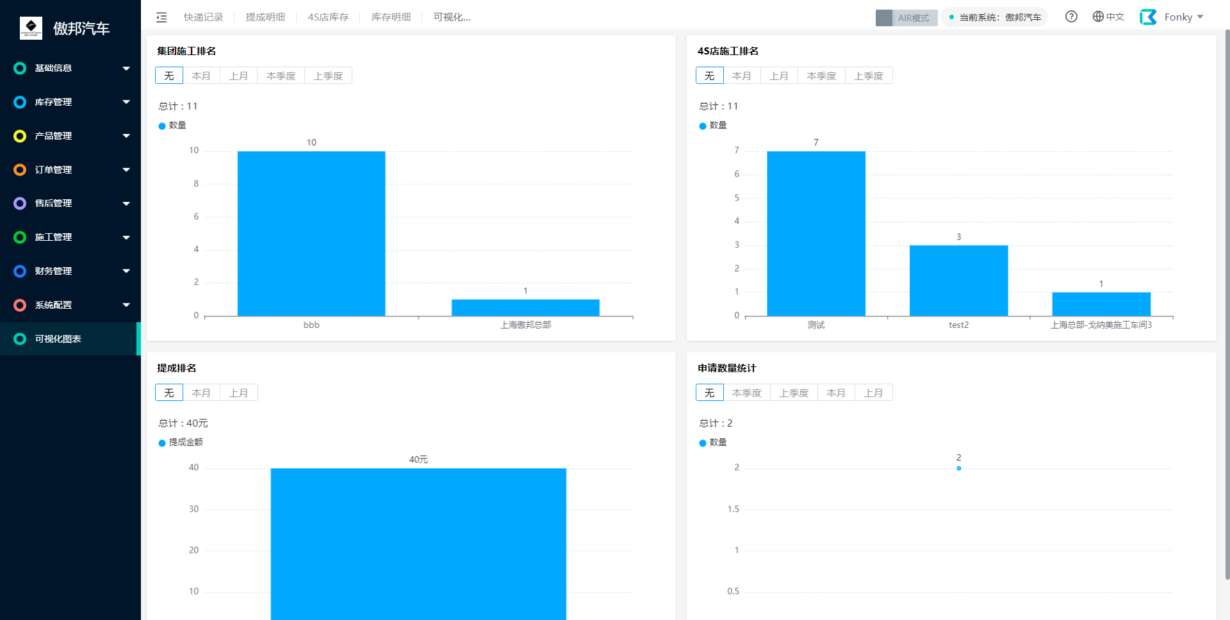Select 本月 filter in 申请数量统计
Viewport: 1230px width, 620px height.
pyautogui.click(x=837, y=393)
